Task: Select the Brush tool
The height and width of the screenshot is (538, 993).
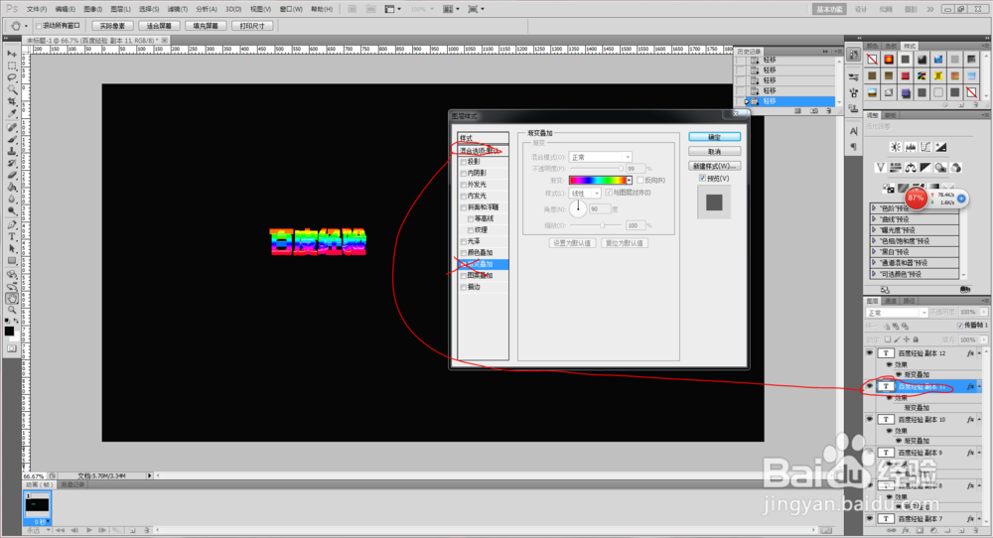Action: tap(12, 140)
